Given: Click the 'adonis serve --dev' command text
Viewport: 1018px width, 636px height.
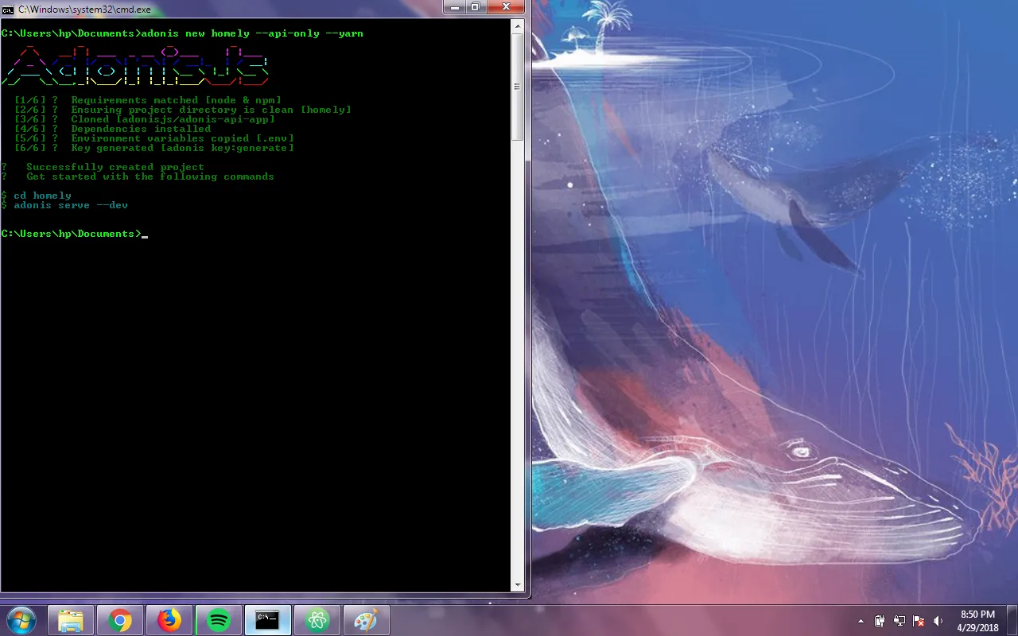Looking at the screenshot, I should tap(71, 205).
